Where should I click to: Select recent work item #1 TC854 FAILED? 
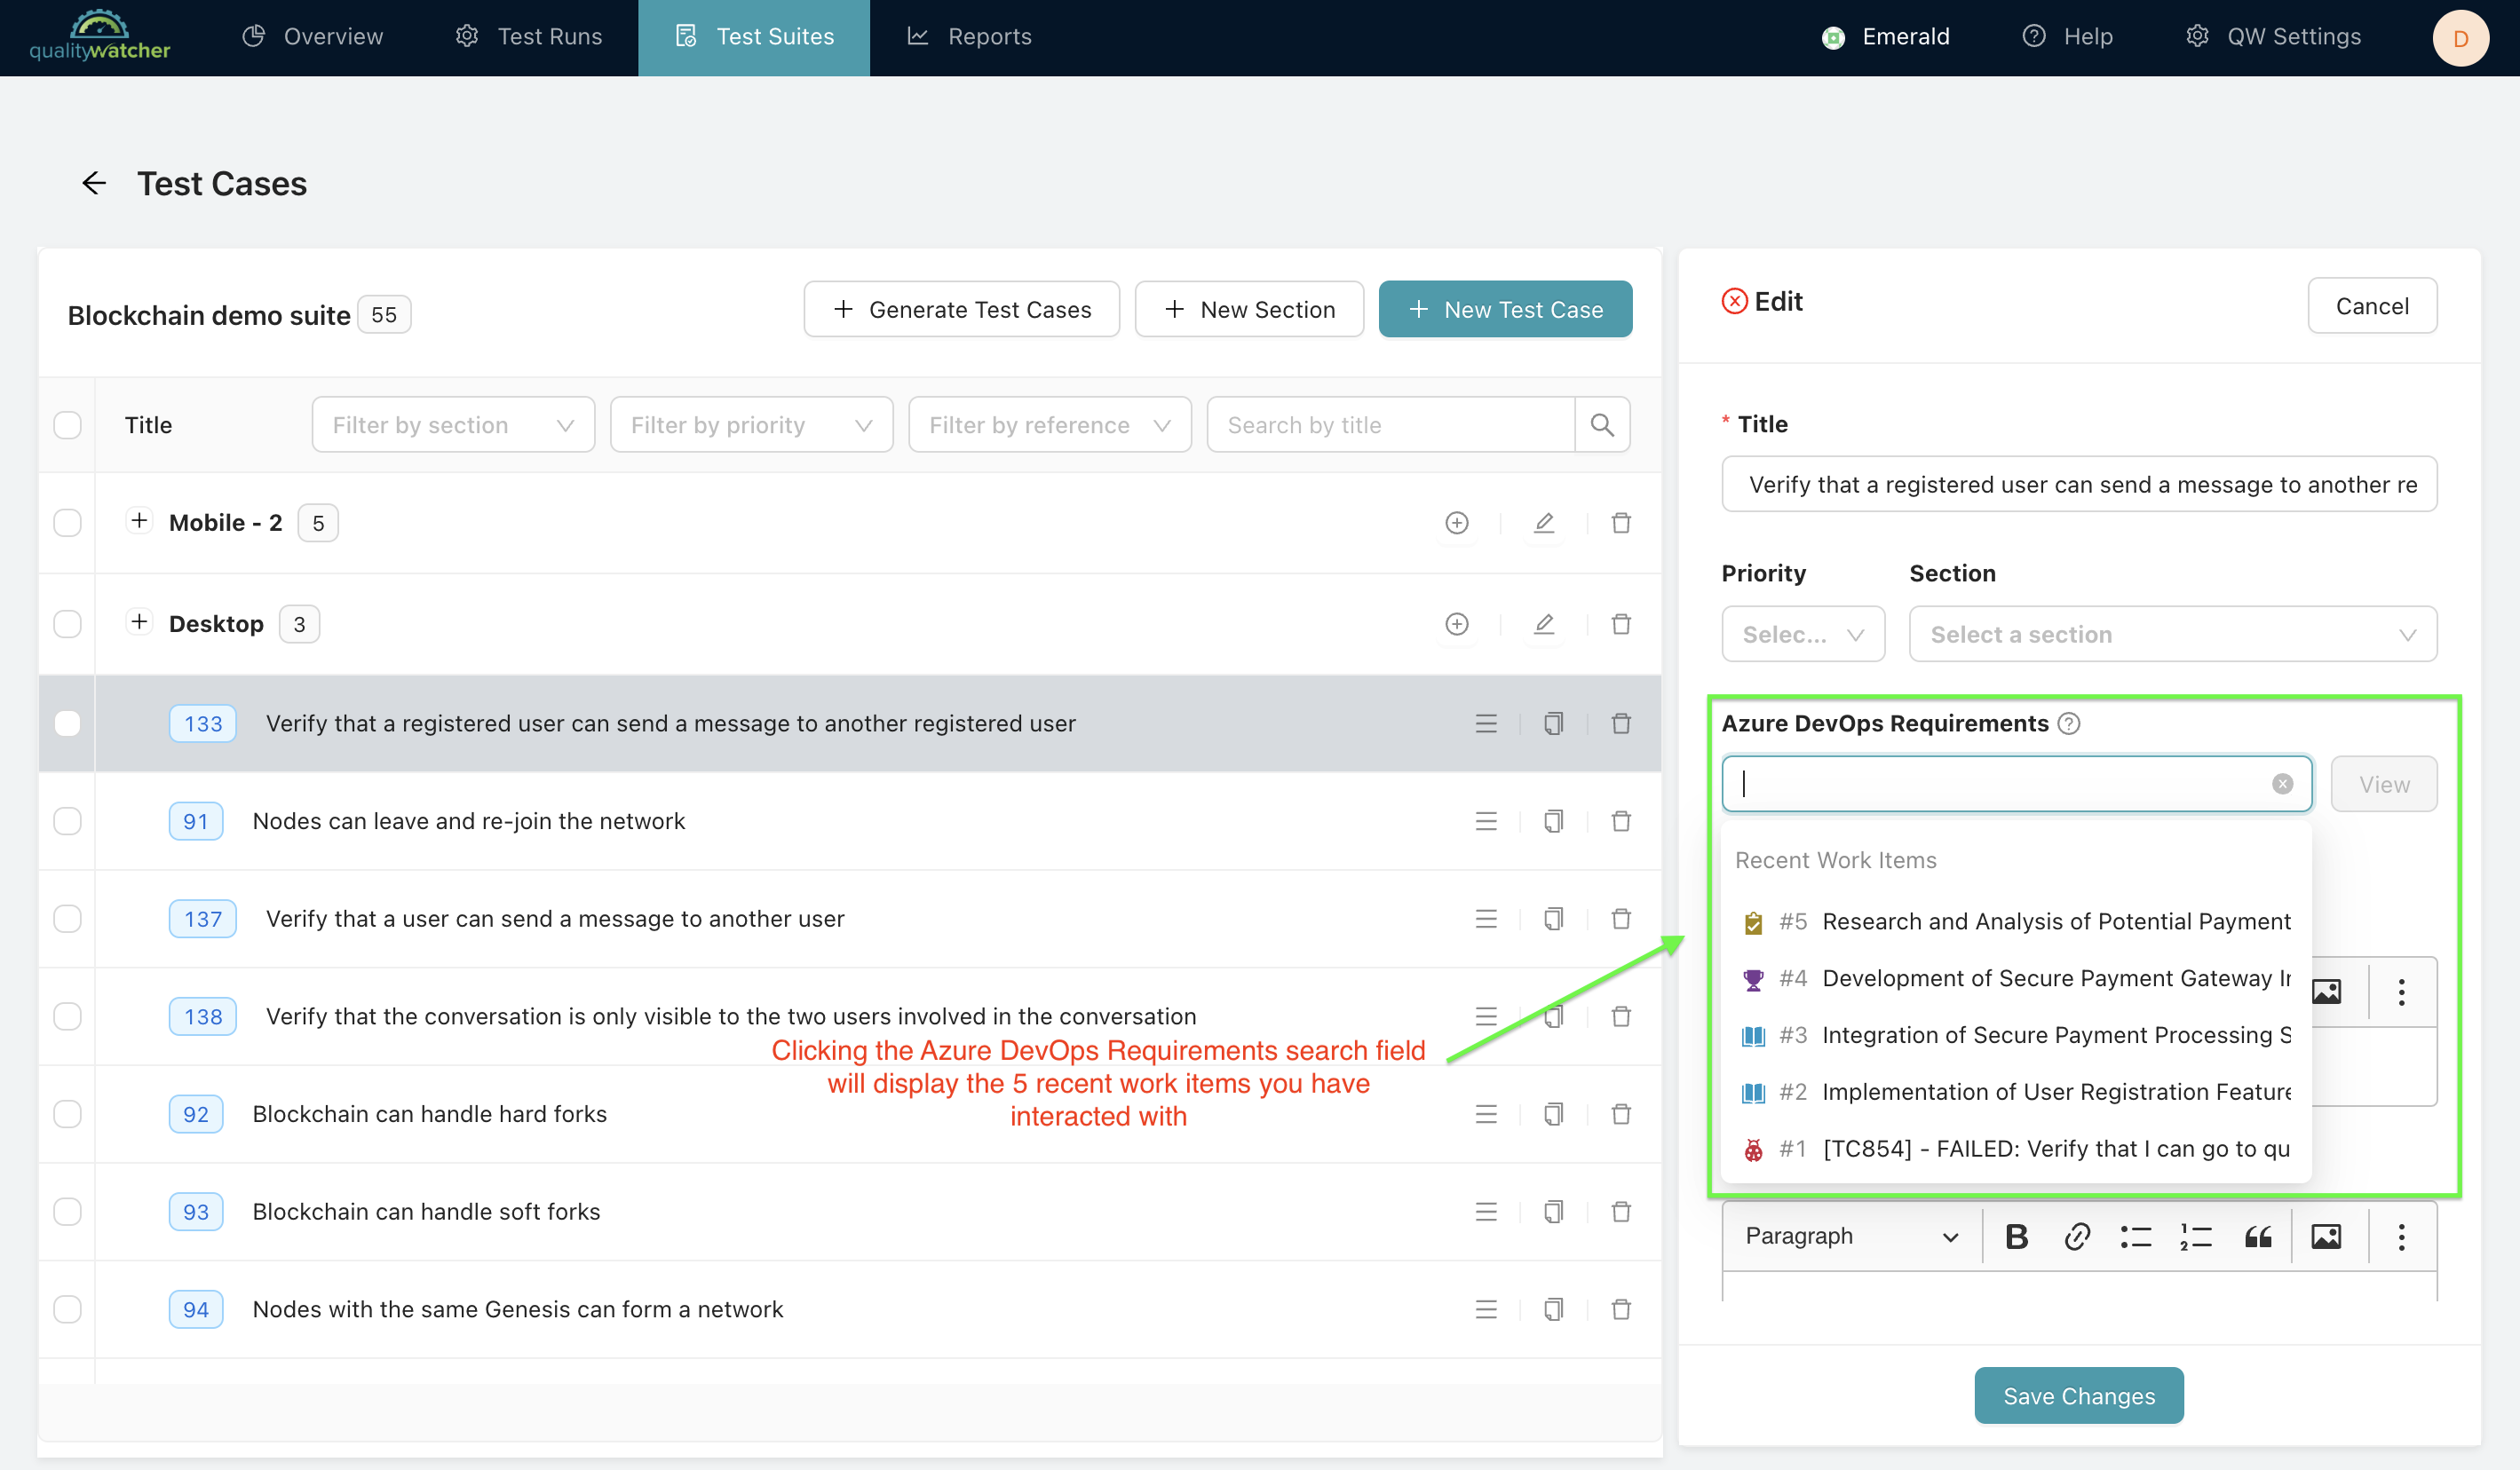coord(2015,1149)
